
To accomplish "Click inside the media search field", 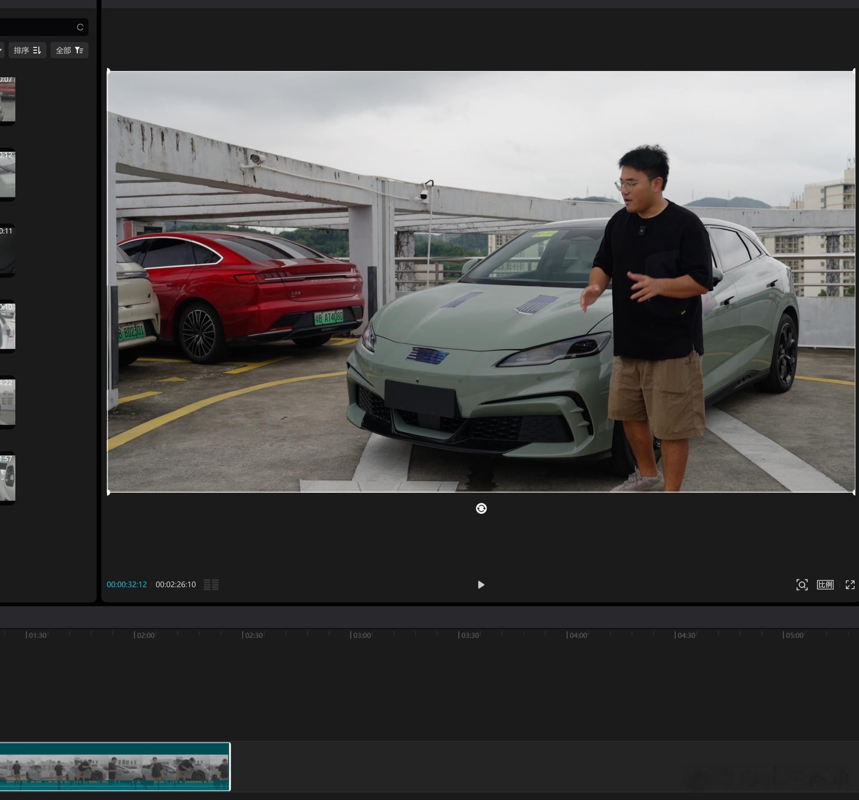I will (x=36, y=27).
